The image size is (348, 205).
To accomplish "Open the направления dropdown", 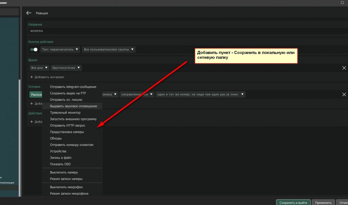I will tap(137, 94).
